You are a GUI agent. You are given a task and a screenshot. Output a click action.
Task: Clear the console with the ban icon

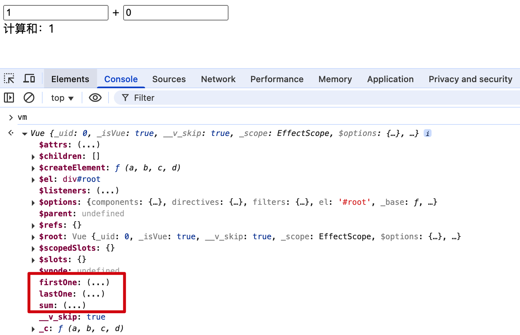click(x=29, y=98)
